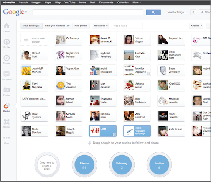Viewport: 211px width, 182px height.
Task: Open Mail in the top bar
Action: pos(92,2)
